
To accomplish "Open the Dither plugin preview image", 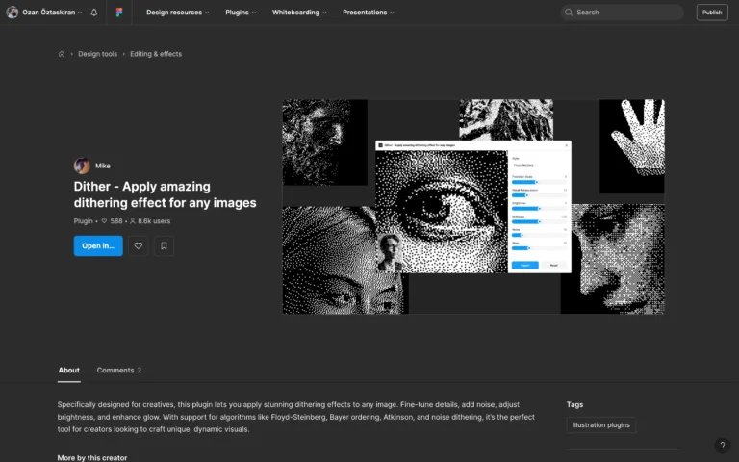I will tap(473, 207).
